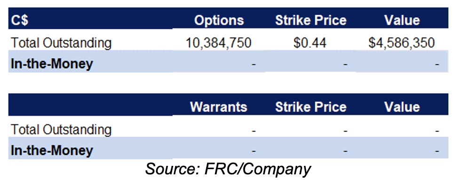The image size is (463, 180).
Task: Select Total Outstanding warrants dash cell
Action: (x=254, y=130)
